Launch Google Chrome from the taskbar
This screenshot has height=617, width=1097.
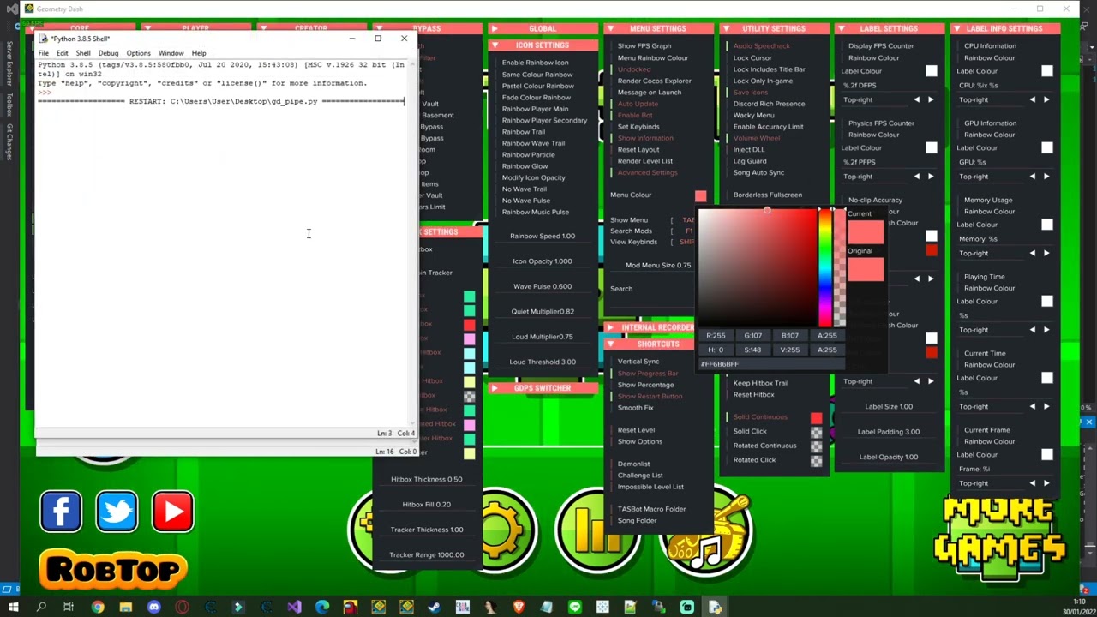point(97,608)
